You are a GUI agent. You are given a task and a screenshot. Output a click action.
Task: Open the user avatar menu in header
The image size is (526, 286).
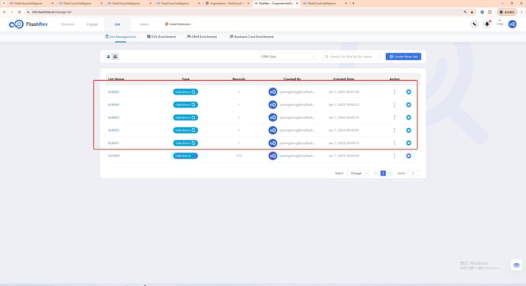coord(512,24)
